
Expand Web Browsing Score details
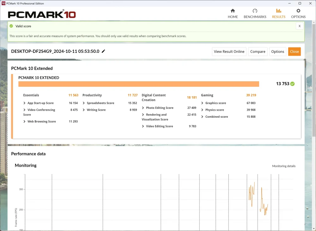(x=24, y=122)
